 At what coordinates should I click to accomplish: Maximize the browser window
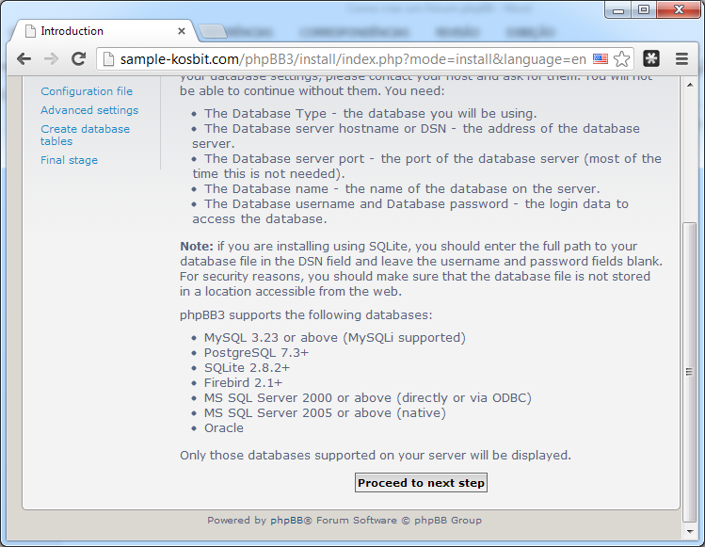(x=644, y=10)
